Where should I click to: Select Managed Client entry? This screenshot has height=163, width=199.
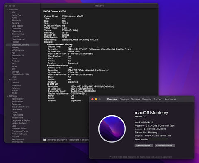[19, 129]
